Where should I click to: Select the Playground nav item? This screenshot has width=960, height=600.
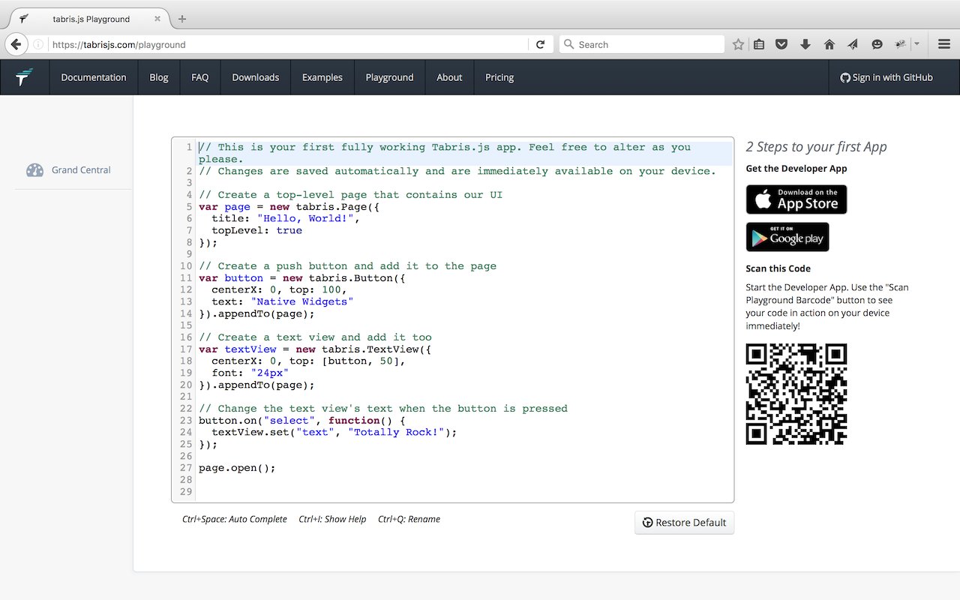389,77
